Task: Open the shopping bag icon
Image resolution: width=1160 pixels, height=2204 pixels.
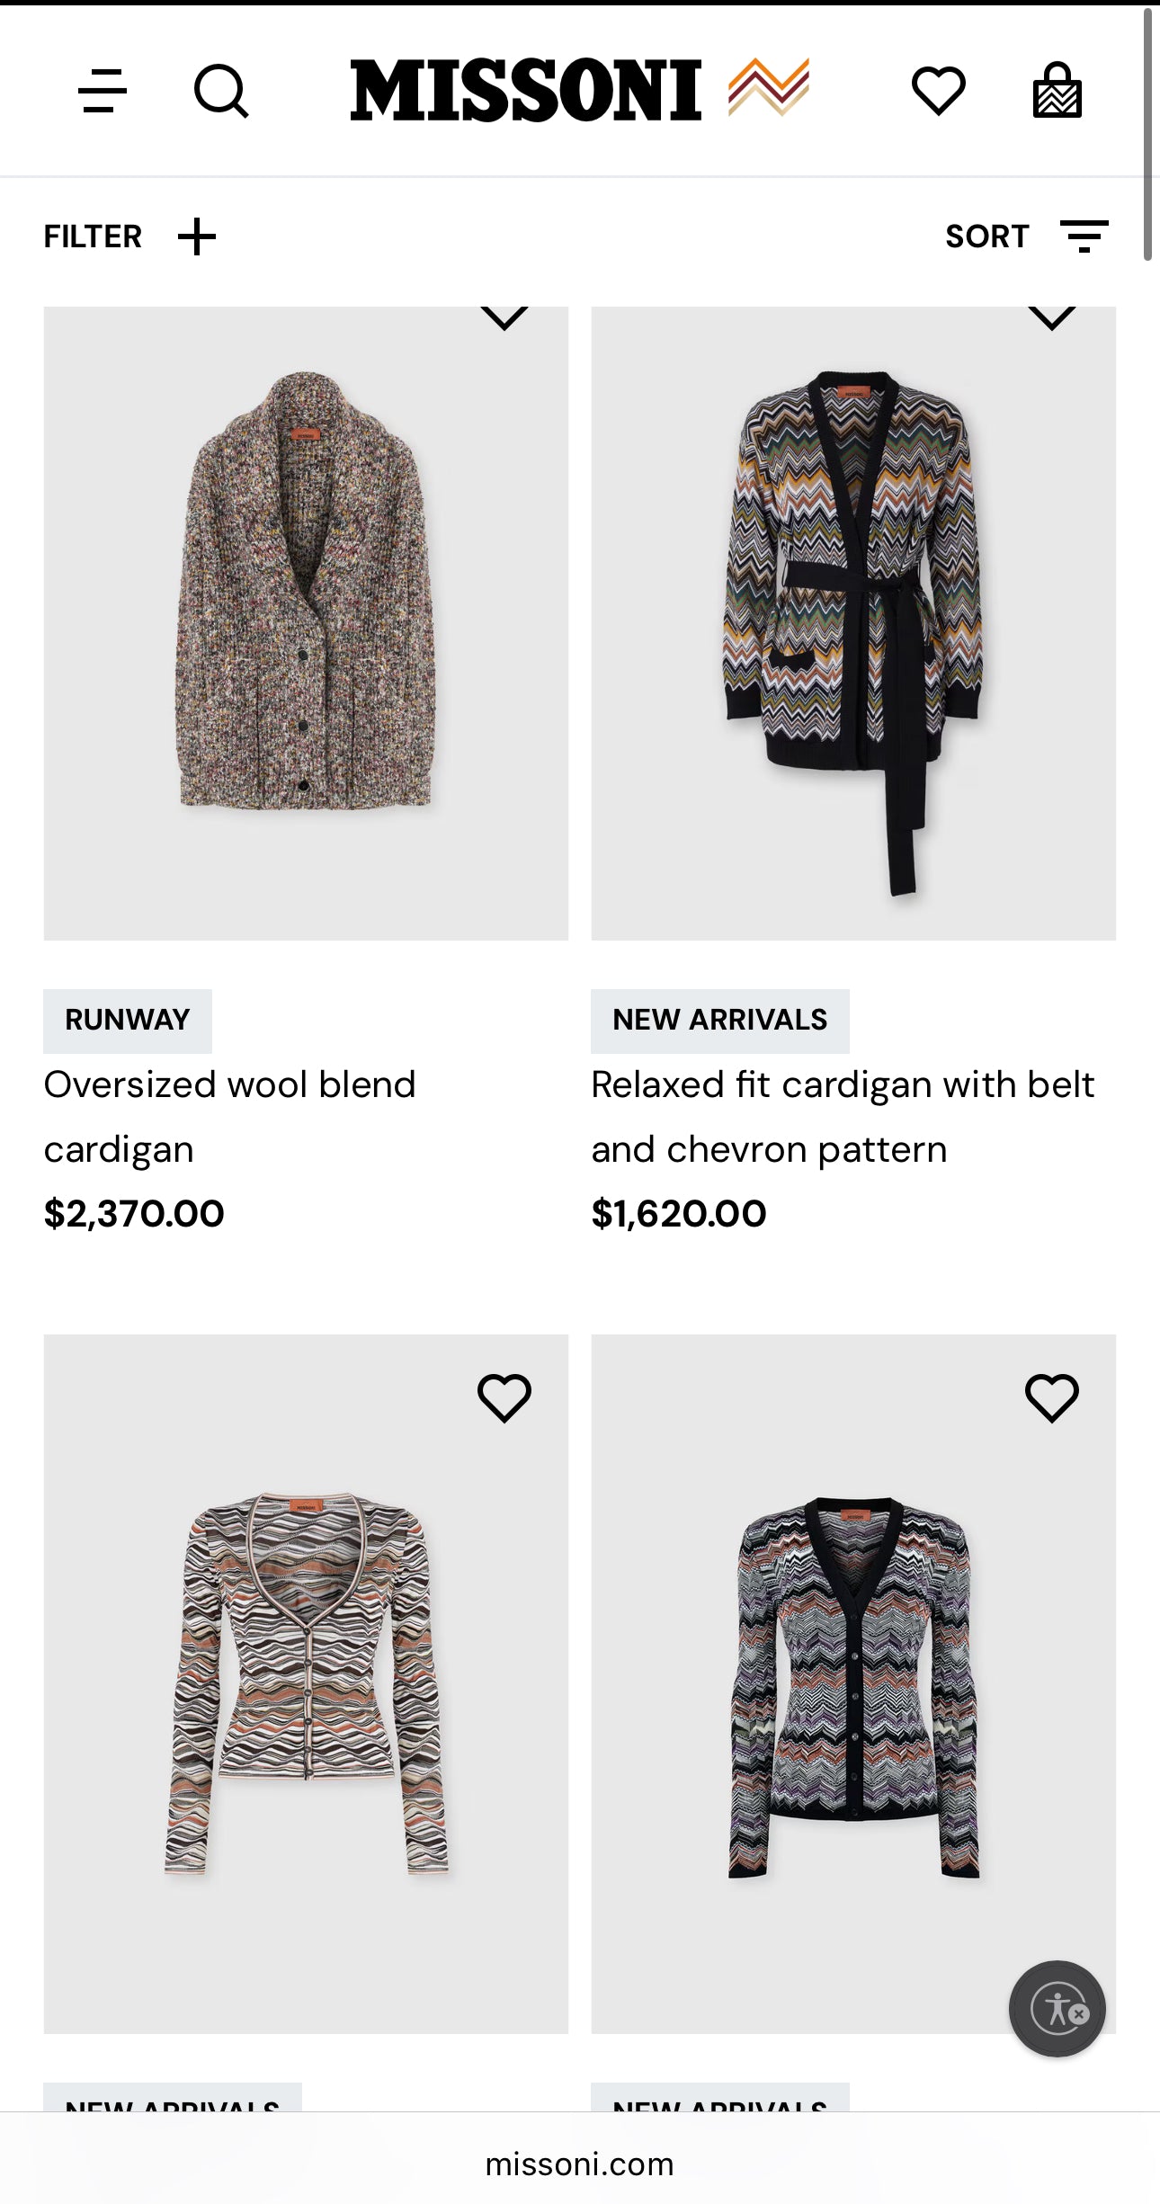Action: click(x=1057, y=91)
